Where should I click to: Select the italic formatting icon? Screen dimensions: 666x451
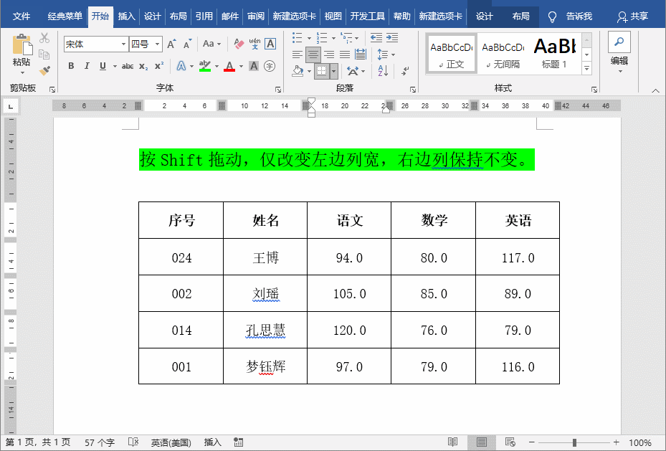coord(87,66)
